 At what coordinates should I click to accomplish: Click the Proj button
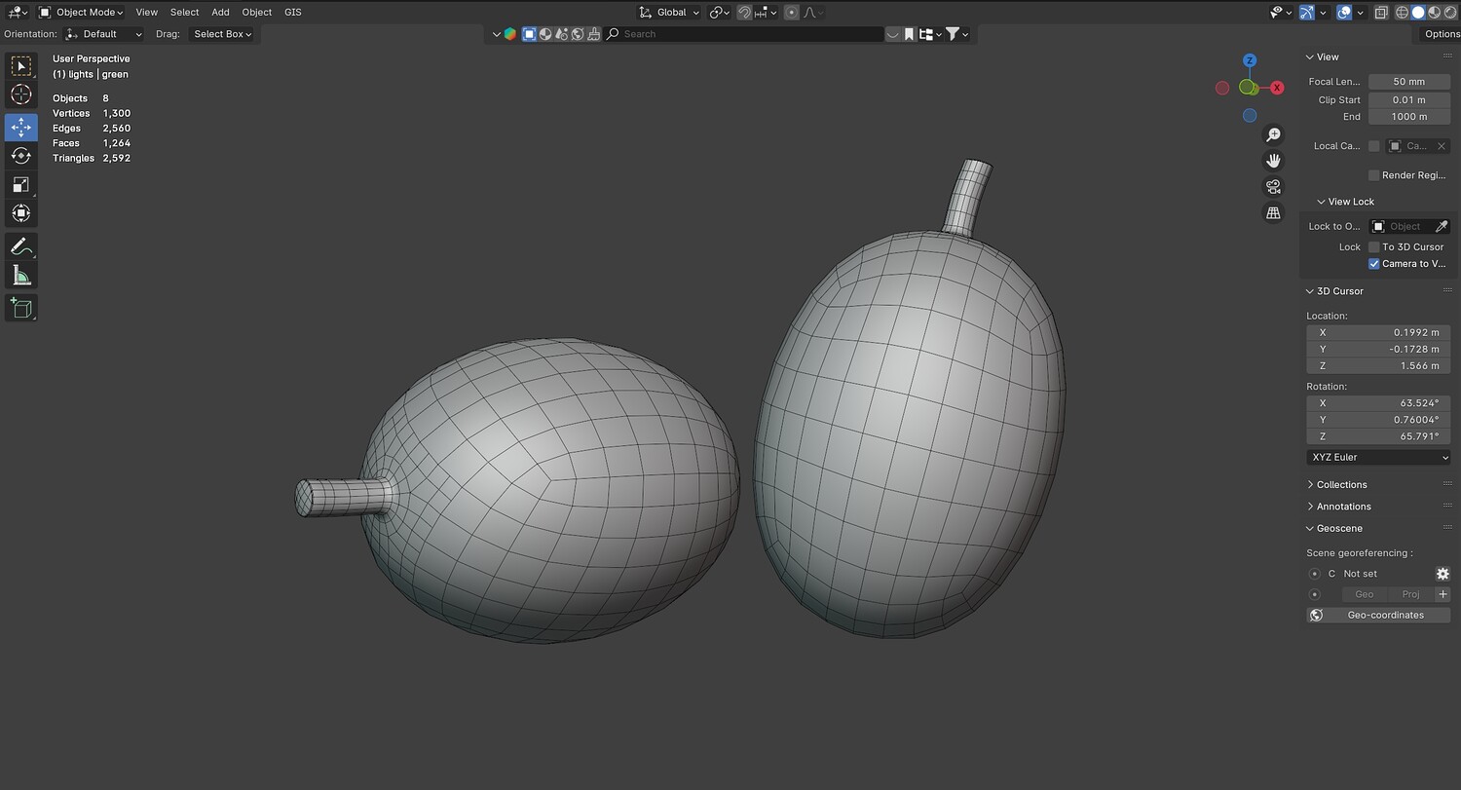click(1410, 594)
